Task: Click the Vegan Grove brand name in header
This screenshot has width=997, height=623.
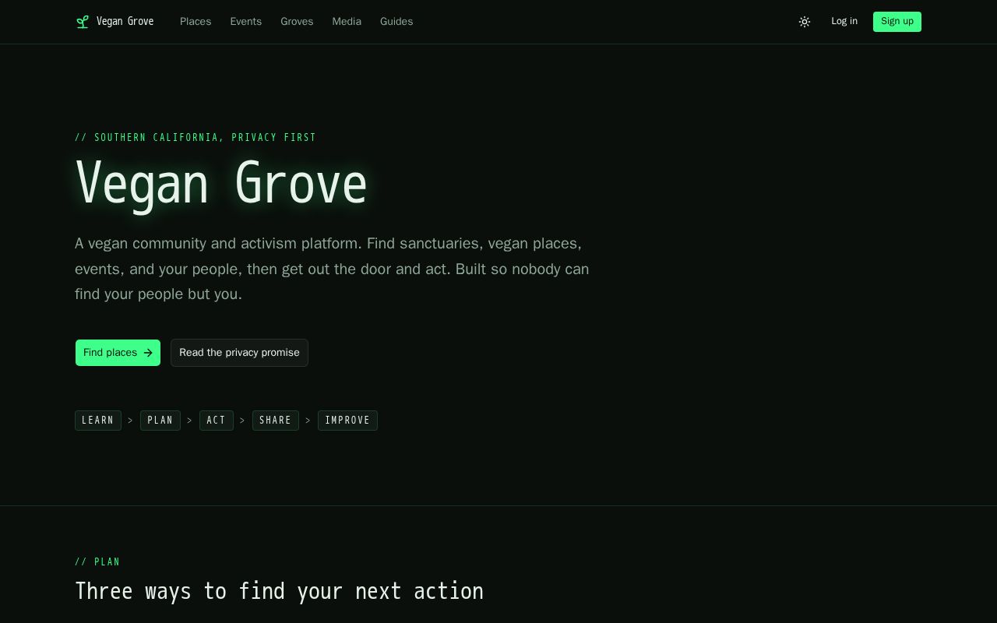Action: click(125, 22)
